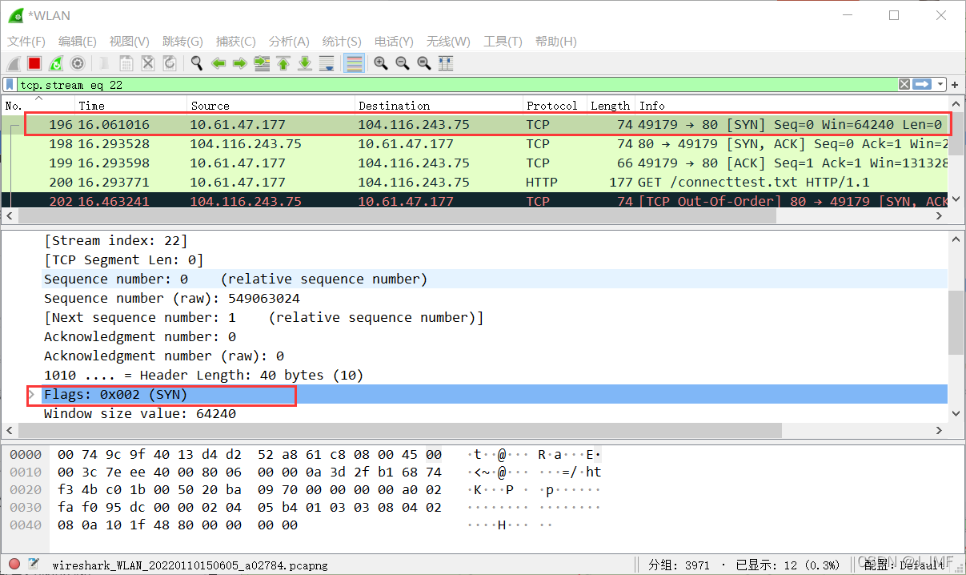Click the Find packet magnifier icon
Viewport: 966px width, 575px height.
pos(196,63)
